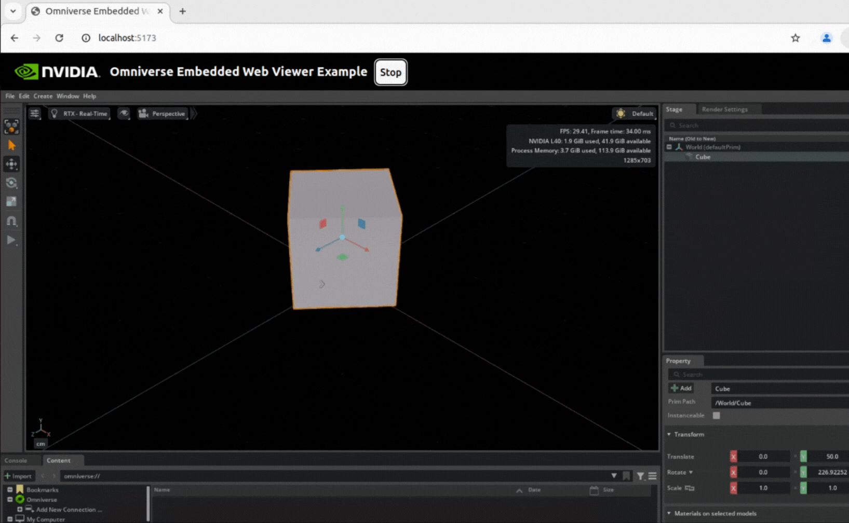Switch to the Render Settings tab

724,109
